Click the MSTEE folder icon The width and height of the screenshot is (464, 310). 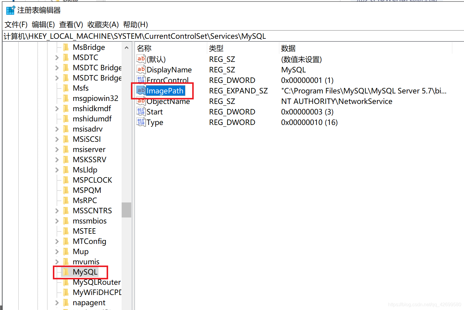point(66,231)
